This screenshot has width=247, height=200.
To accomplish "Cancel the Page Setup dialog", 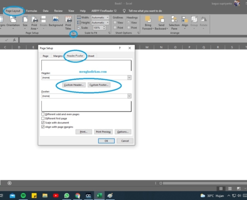I will tap(125, 141).
